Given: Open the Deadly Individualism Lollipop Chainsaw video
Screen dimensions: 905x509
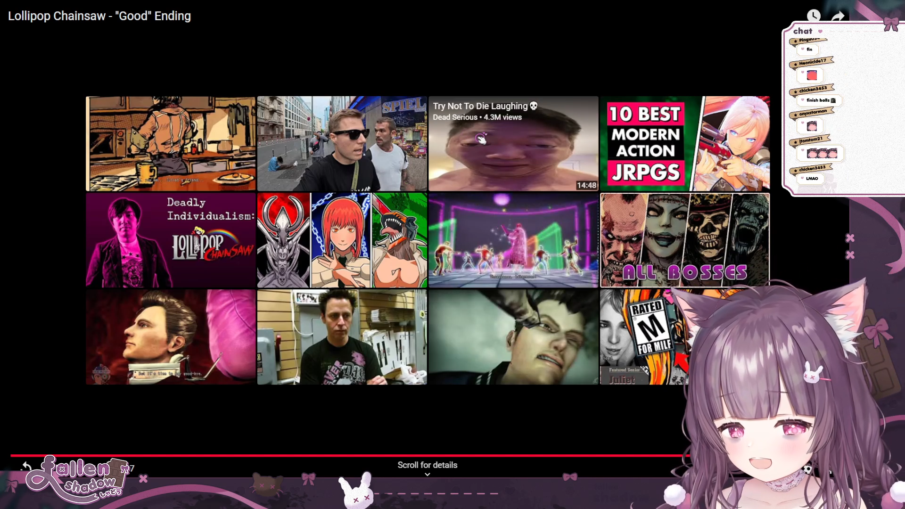Looking at the screenshot, I should coord(171,240).
